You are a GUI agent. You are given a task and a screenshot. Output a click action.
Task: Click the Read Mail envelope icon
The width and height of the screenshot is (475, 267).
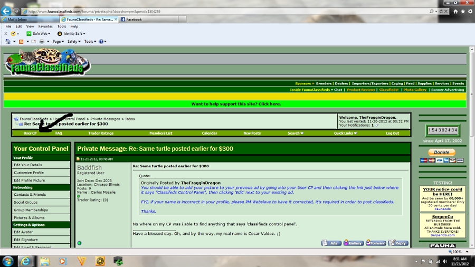[x=34, y=42]
